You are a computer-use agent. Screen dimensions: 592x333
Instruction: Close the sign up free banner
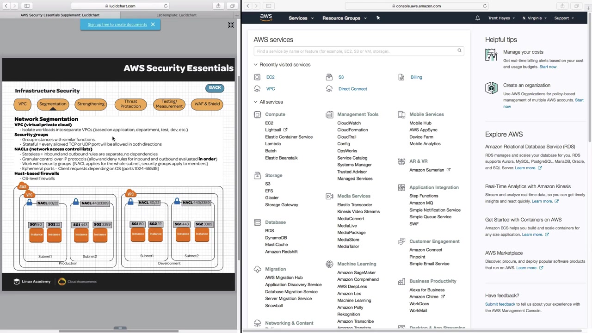pos(153,25)
